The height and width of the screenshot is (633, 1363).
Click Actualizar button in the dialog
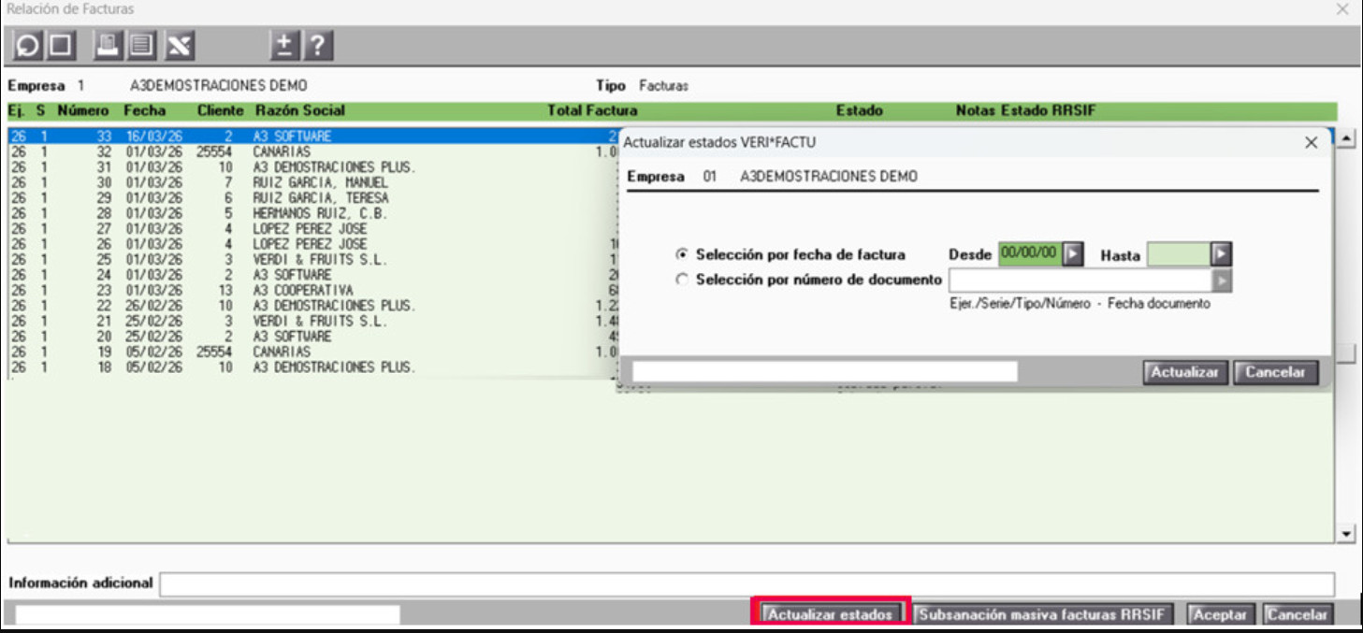(x=1184, y=372)
